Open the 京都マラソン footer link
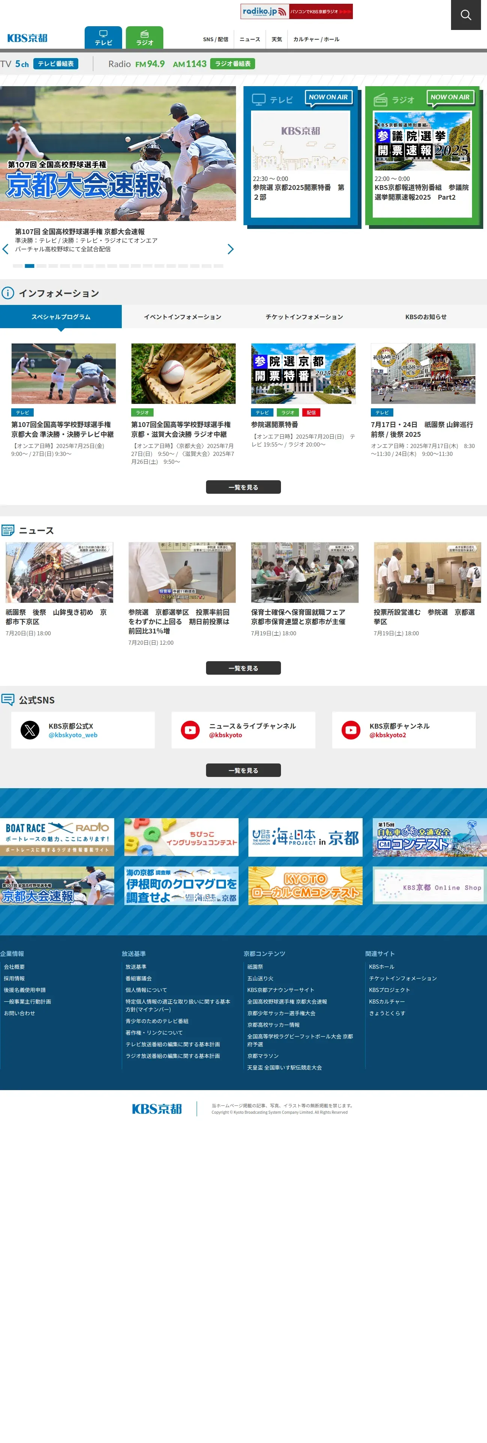 (x=263, y=1055)
